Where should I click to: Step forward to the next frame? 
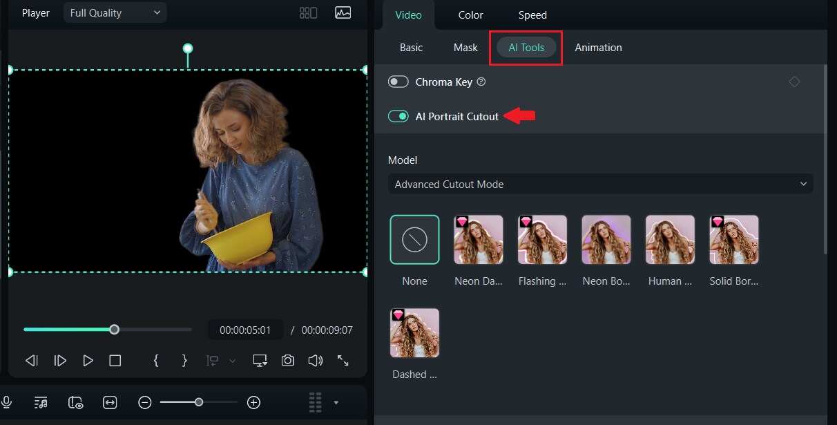click(60, 360)
